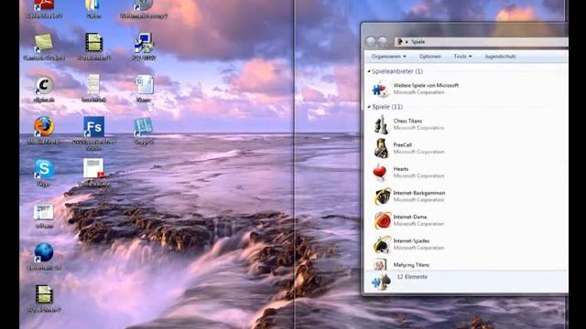Screen dimensions: 586x329
Task: Click Optionen in the games toolbar
Action: [x=429, y=57]
